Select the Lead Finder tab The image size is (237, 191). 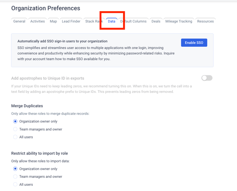click(x=71, y=21)
